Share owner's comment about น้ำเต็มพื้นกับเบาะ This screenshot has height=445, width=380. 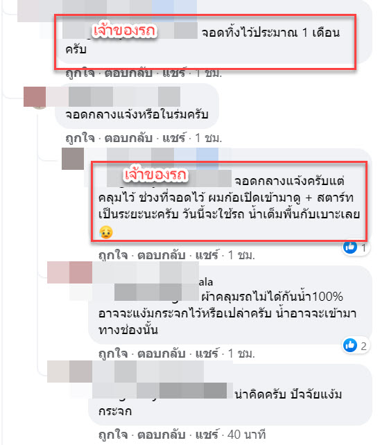click(207, 255)
